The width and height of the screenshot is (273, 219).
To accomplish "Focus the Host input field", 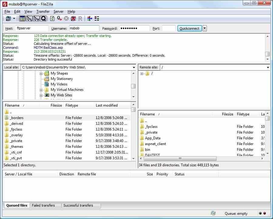I will click(32, 28).
